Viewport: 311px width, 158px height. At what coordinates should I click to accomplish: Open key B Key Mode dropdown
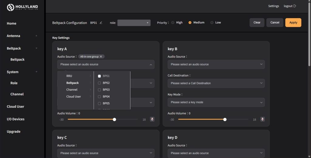(216, 102)
